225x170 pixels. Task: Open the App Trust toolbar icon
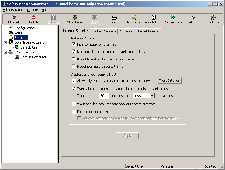pos(134,17)
